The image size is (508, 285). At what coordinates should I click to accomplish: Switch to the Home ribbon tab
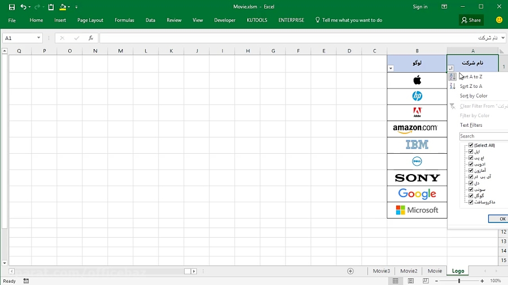click(36, 20)
